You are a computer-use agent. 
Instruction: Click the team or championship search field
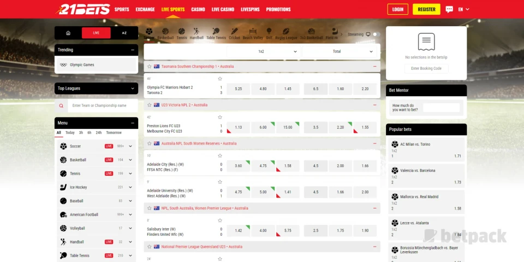click(103, 105)
